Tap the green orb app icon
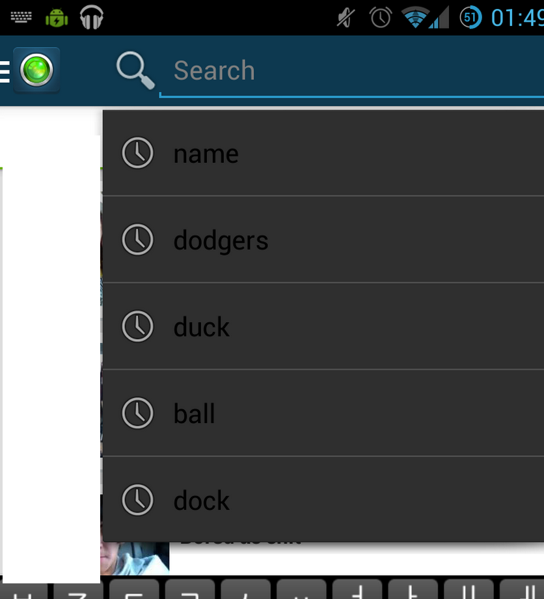 click(x=36, y=70)
